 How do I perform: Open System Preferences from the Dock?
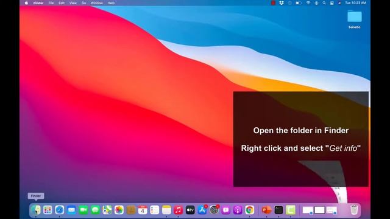[214, 210]
